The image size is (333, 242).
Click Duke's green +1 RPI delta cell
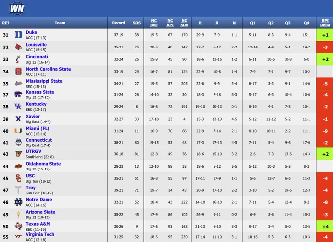click(x=325, y=35)
